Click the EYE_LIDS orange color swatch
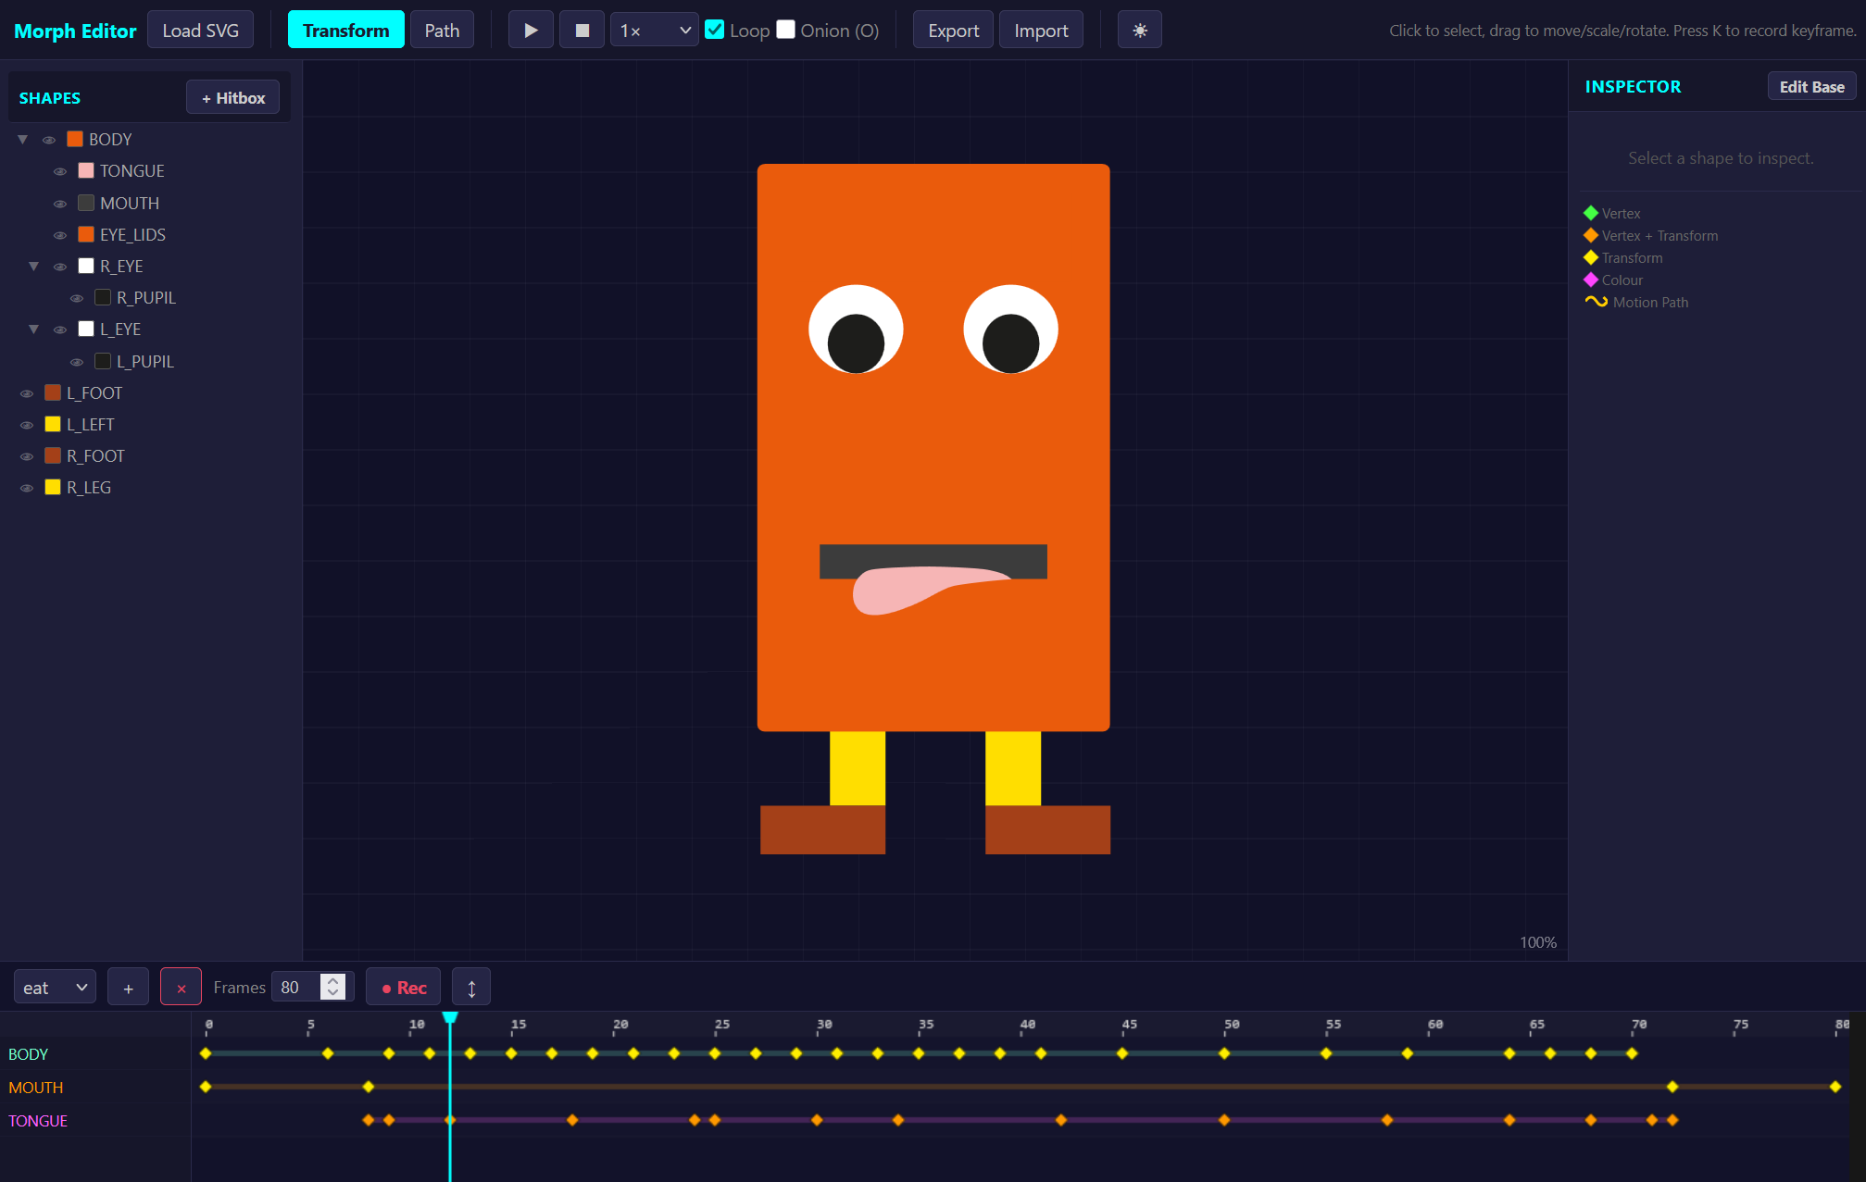Image resolution: width=1866 pixels, height=1182 pixels. [x=86, y=235]
